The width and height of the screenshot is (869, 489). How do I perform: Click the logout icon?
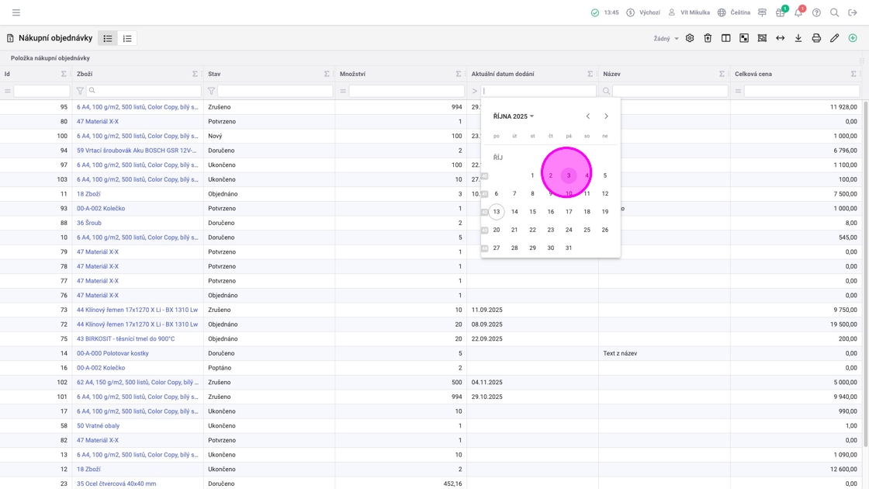(x=853, y=12)
